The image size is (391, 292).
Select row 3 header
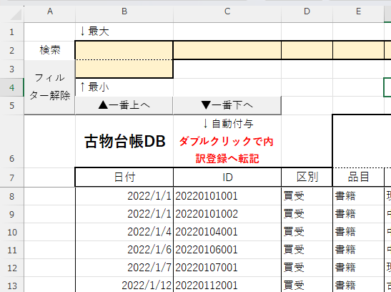click(11, 69)
